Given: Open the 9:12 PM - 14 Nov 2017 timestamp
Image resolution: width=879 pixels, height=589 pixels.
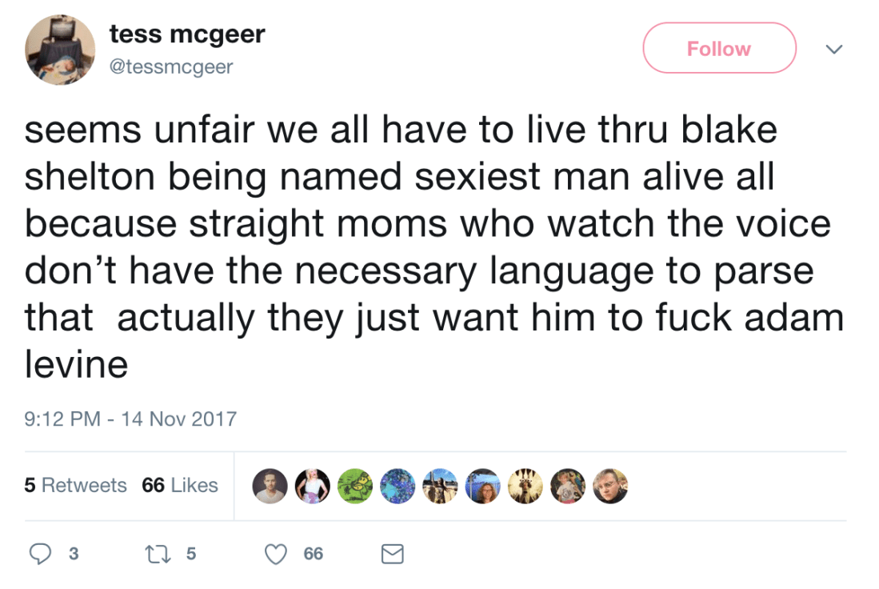Looking at the screenshot, I should (x=130, y=419).
